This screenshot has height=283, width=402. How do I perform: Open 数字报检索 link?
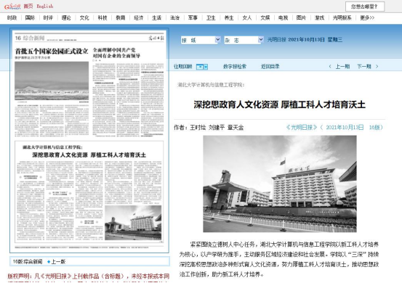(x=235, y=67)
